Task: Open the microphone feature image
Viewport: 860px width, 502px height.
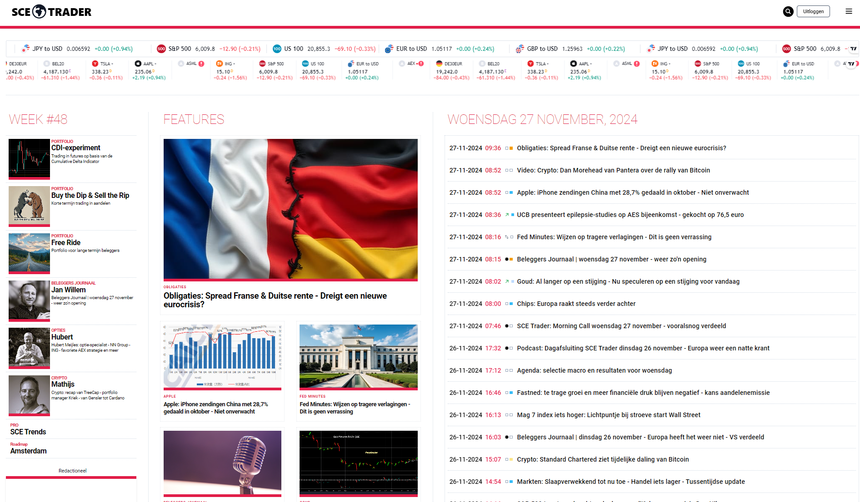Action: click(222, 463)
